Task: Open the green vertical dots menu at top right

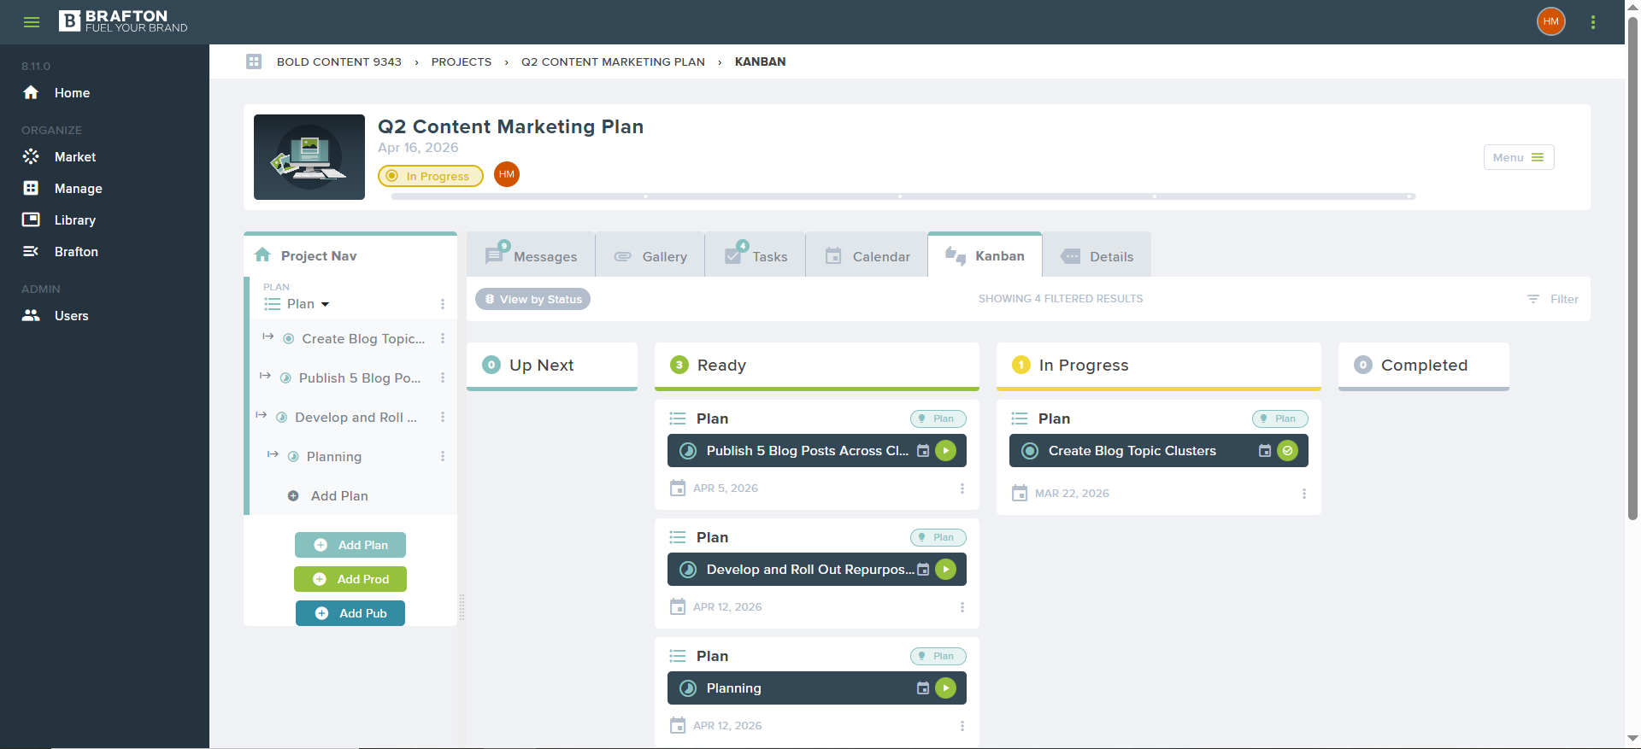Action: point(1593,22)
